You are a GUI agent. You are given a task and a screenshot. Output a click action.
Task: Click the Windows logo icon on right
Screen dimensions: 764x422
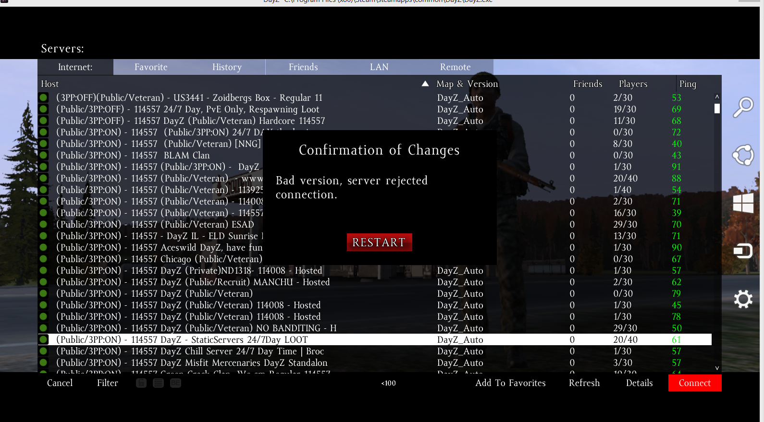[743, 203]
